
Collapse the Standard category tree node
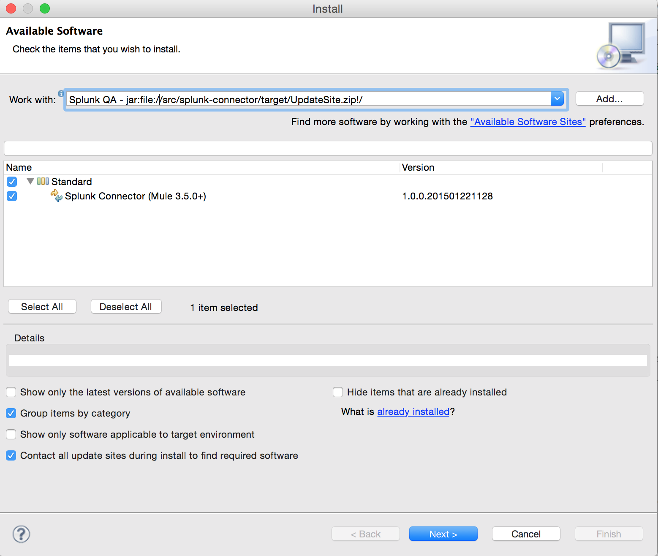point(30,181)
